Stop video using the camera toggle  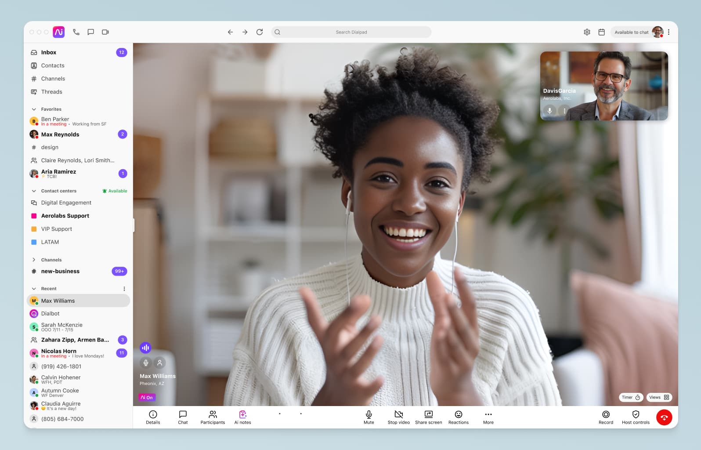pyautogui.click(x=398, y=414)
